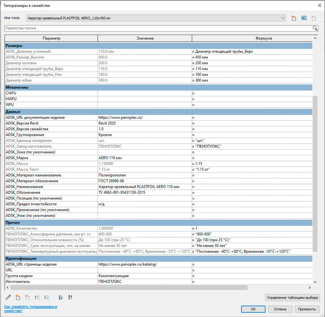Click the horizontal scrollbar thumb

(x=129, y=288)
